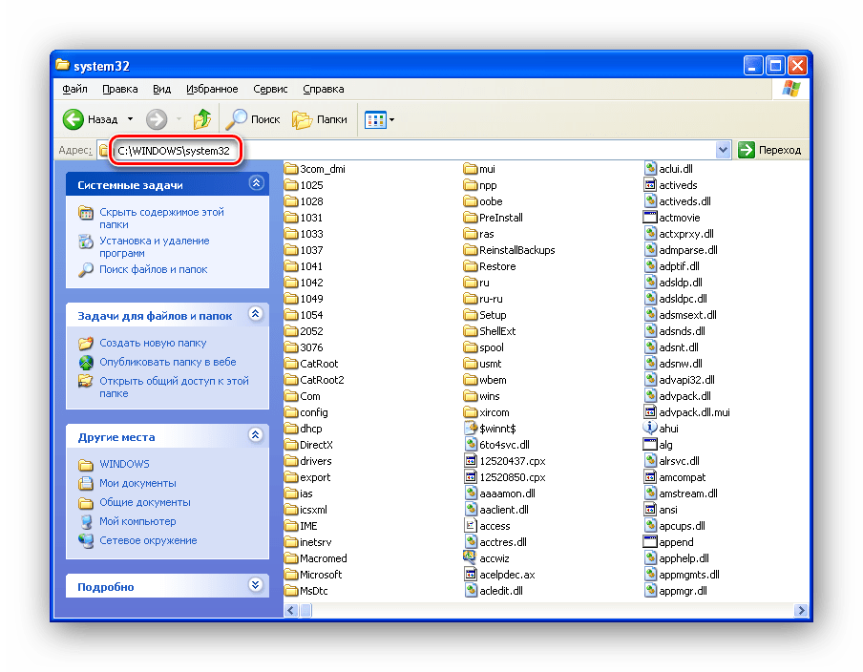Viewport: 863px width, 672px height.
Task: Click the Установка и удаление программ link
Action: (154, 247)
